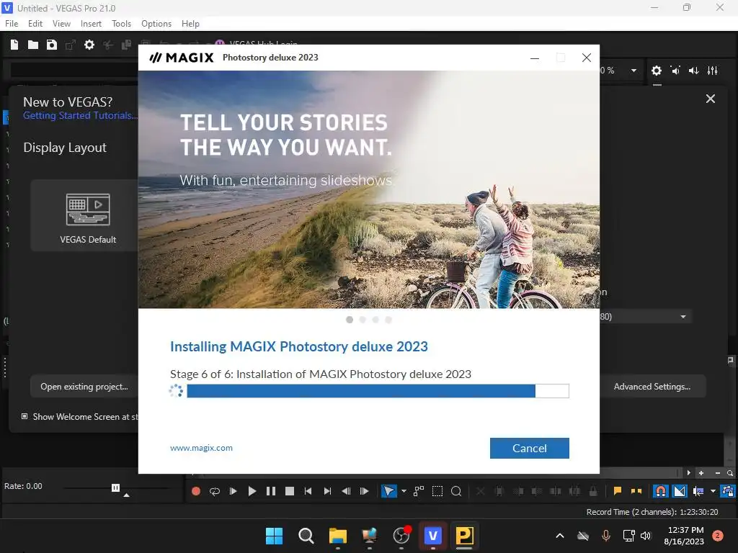The height and width of the screenshot is (553, 738).
Task: Toggle loop playback in the transport bar
Action: 215,491
